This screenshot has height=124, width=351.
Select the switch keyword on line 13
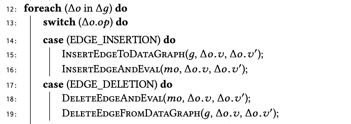pos(59,22)
